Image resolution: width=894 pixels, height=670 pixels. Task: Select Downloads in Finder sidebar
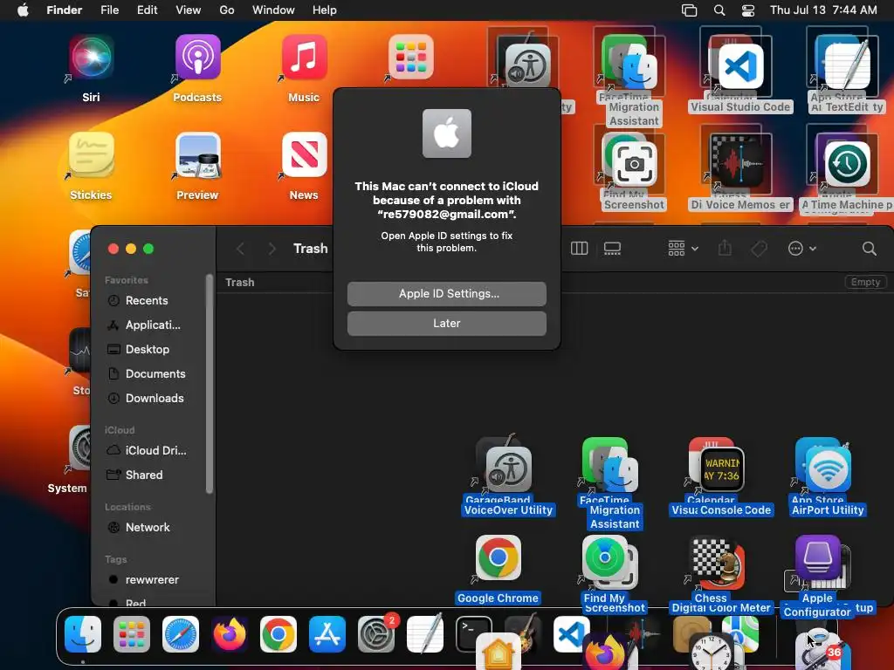155,398
